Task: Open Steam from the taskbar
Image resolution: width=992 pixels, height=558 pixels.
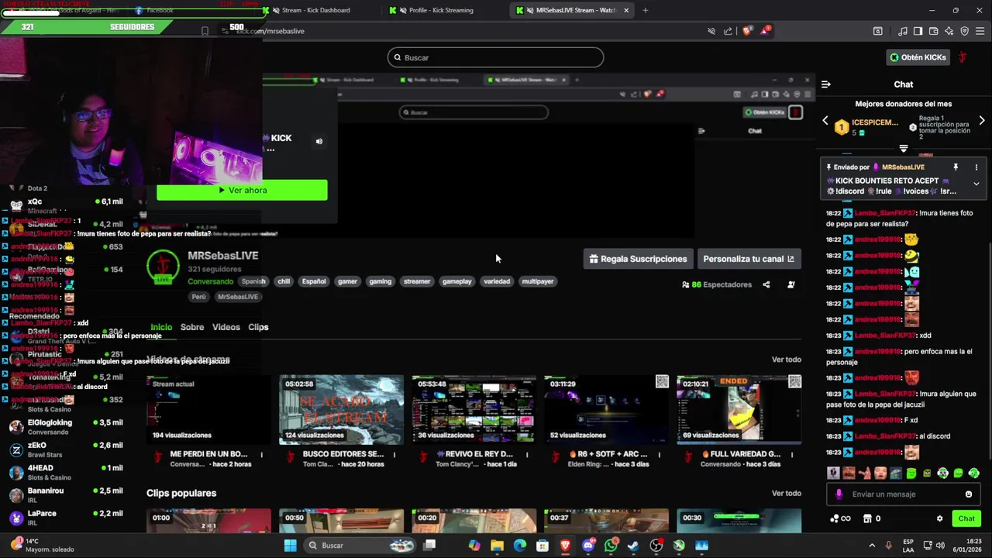Action: (633, 546)
